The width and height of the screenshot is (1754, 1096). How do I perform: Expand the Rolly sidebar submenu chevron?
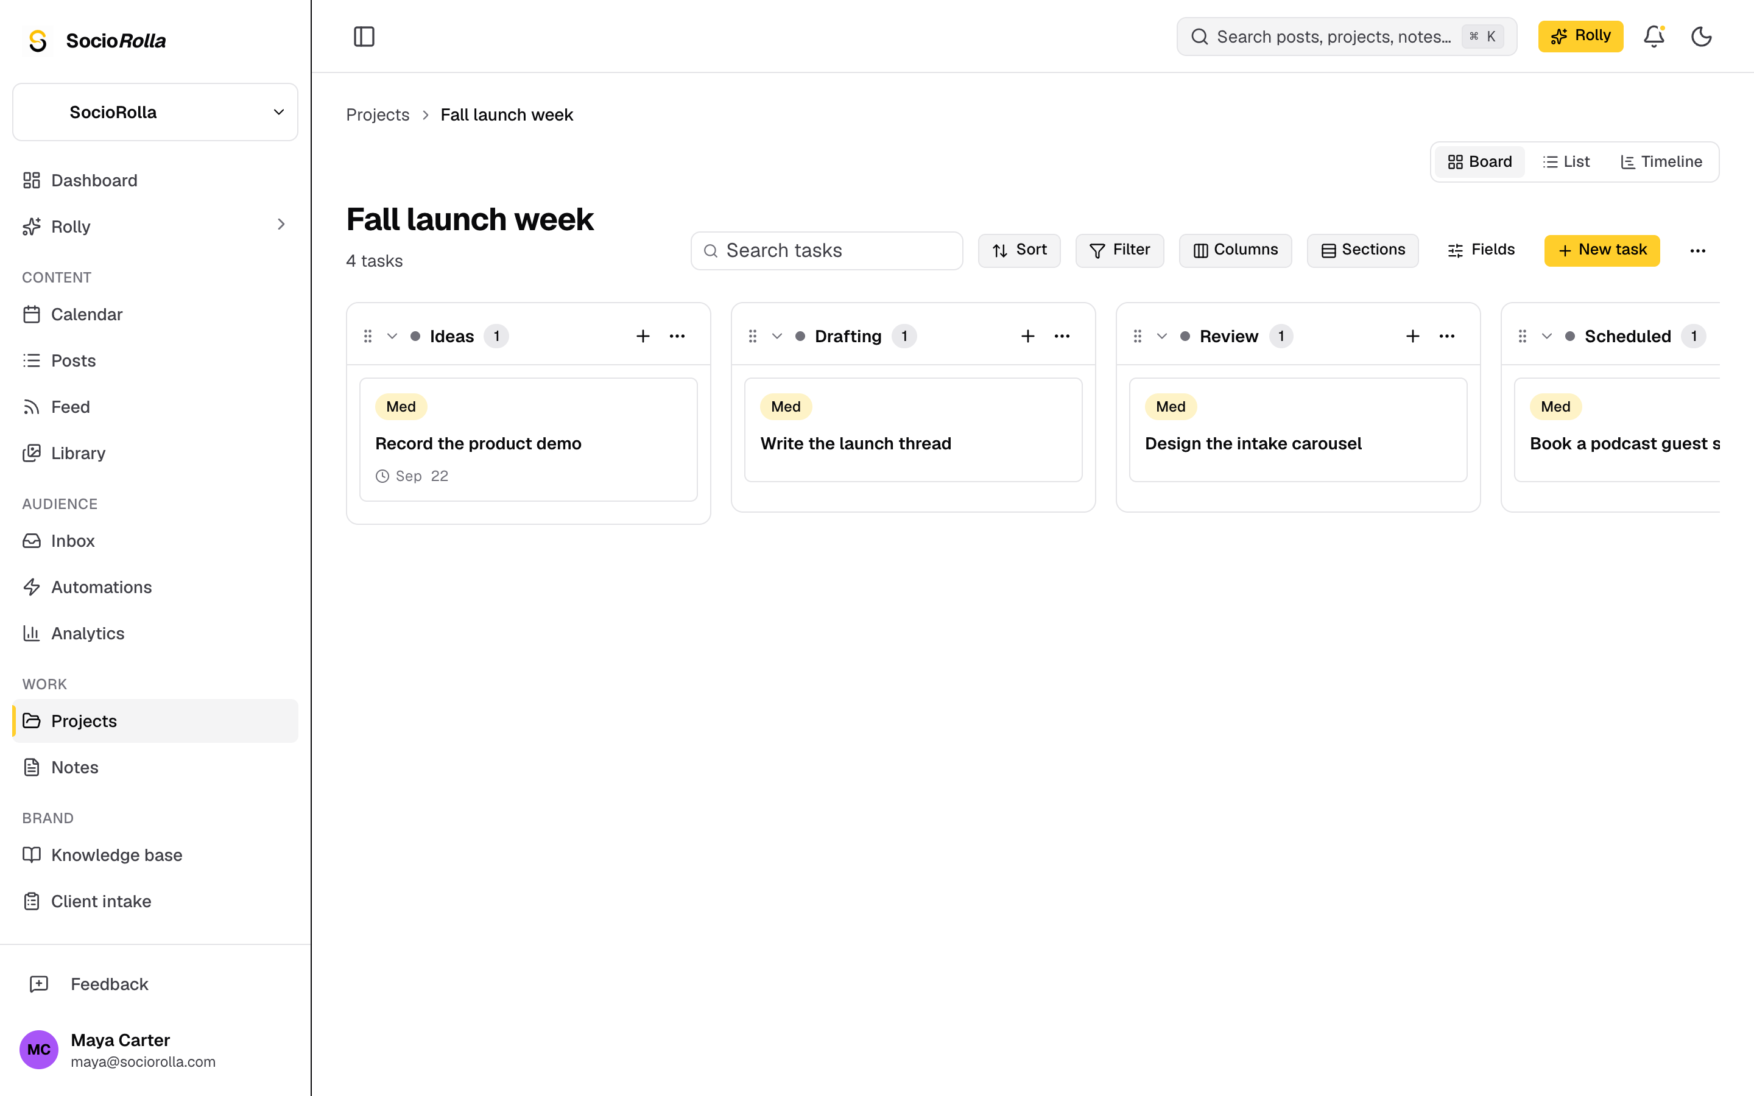(x=281, y=225)
